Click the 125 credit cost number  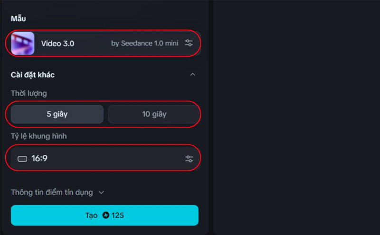(118, 216)
